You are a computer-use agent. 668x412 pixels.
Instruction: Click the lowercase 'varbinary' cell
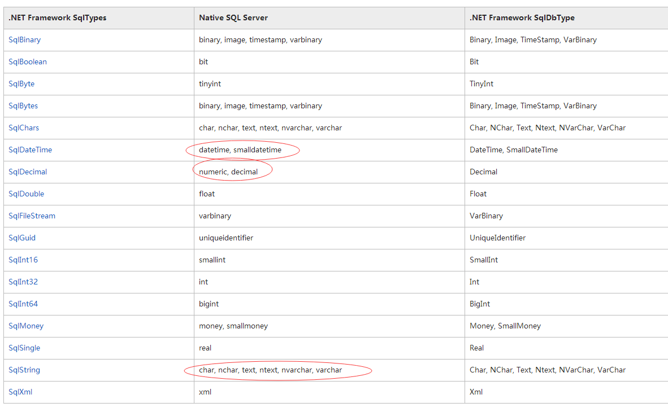(x=215, y=216)
